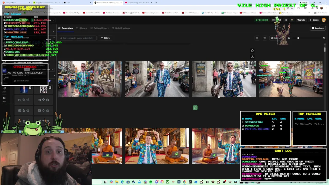Open a new browser tab with the plus button
This screenshot has height=185, width=329.
pyautogui.click(x=156, y=3)
